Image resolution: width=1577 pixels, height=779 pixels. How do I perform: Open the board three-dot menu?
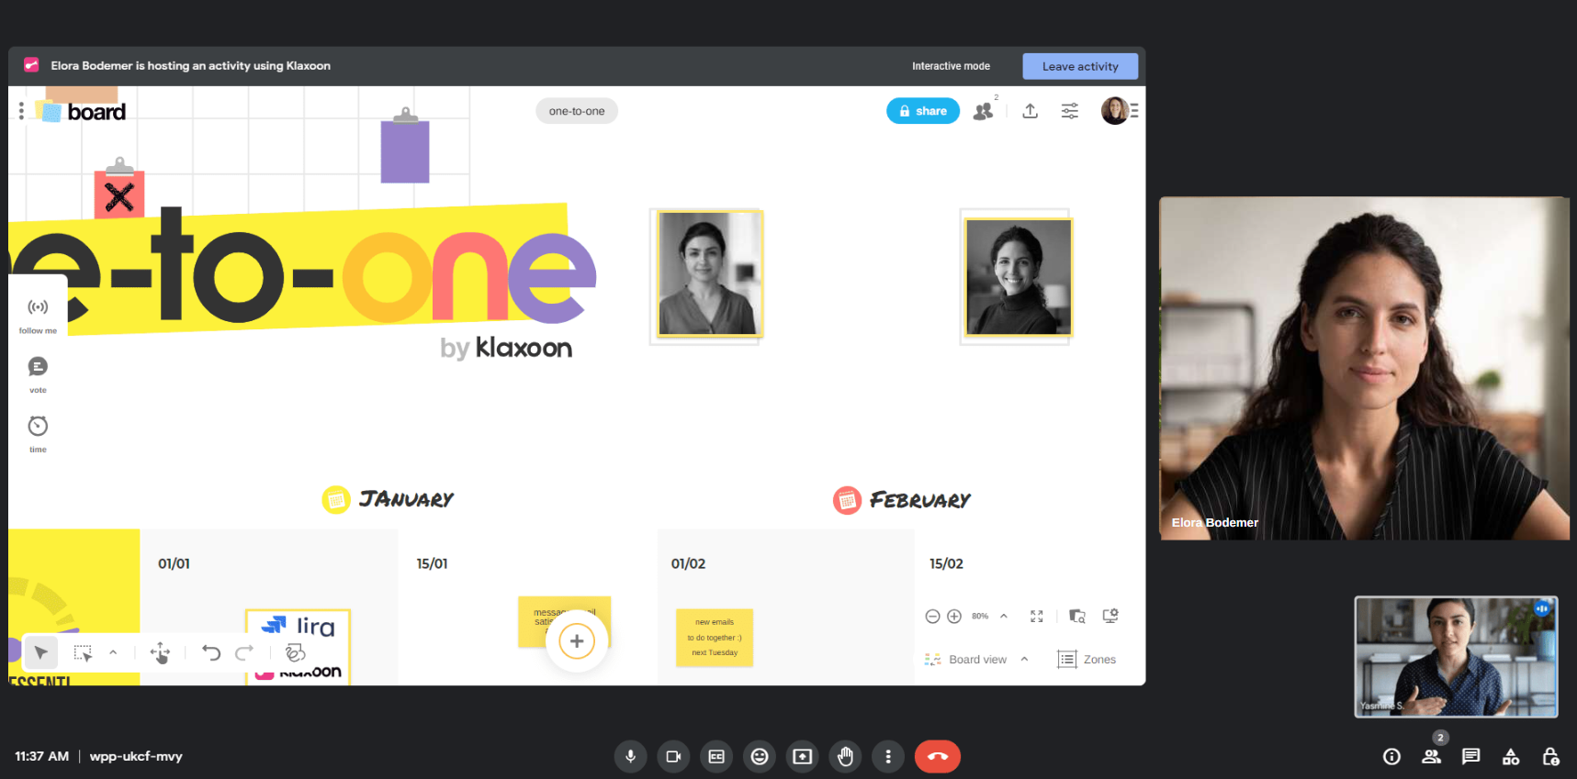[21, 111]
